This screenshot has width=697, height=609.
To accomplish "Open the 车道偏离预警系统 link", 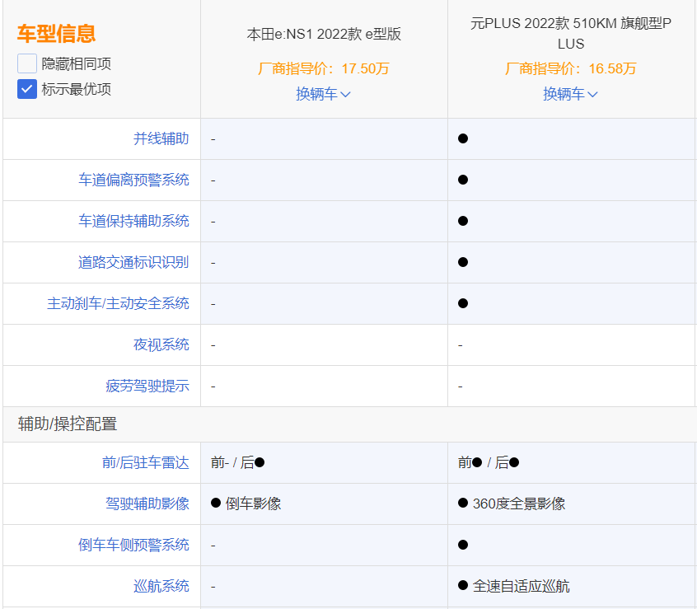I will coord(133,180).
